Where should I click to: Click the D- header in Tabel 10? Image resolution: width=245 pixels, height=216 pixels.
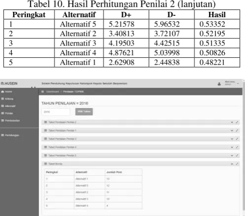tap(172, 15)
